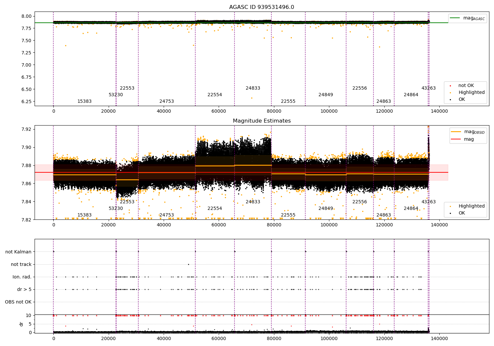Click red line sample beside 'mag' legend entry
This screenshot has width=494, height=346.
tap(456, 139)
